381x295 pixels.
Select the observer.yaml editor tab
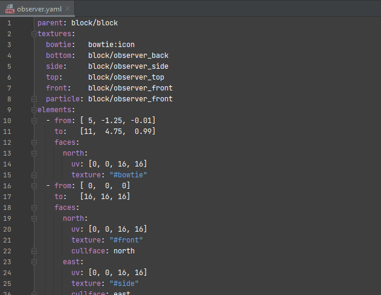[37, 8]
